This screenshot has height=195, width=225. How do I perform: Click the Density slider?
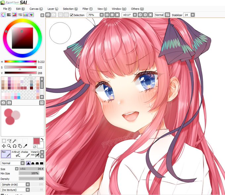pos(31,178)
